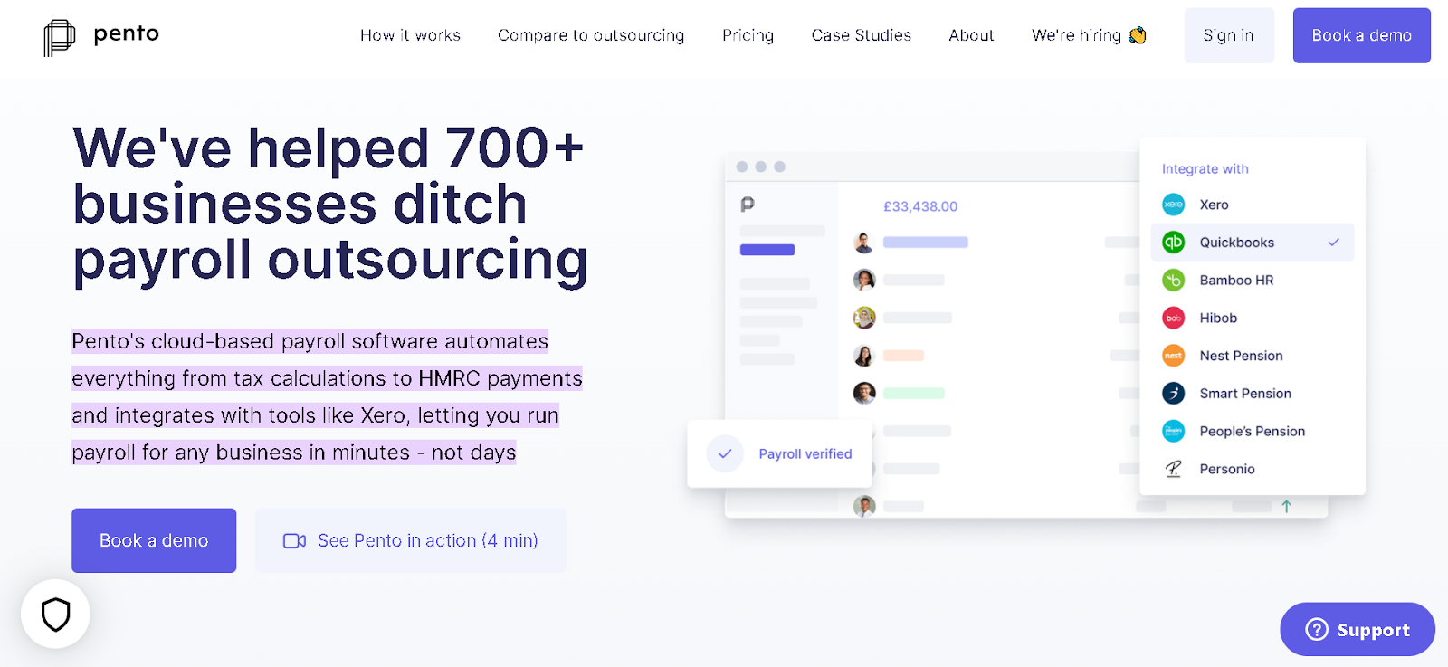Click the hero Book a demo button
Image resolution: width=1448 pixels, height=667 pixels.
tap(154, 540)
